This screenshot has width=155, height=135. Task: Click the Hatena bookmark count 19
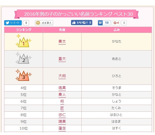pyautogui.click(x=107, y=23)
